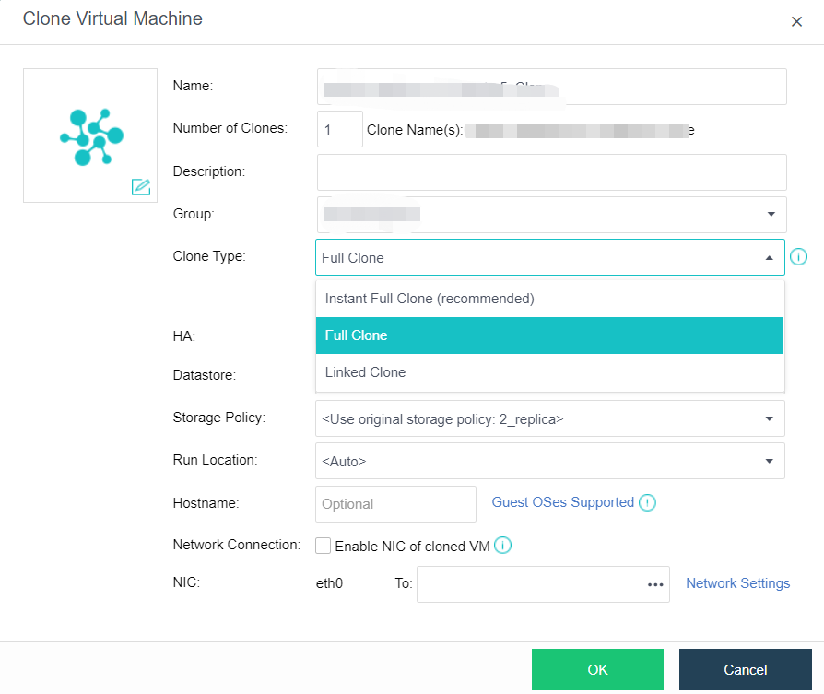
Task: Open the Run Location dropdown
Action: [769, 462]
